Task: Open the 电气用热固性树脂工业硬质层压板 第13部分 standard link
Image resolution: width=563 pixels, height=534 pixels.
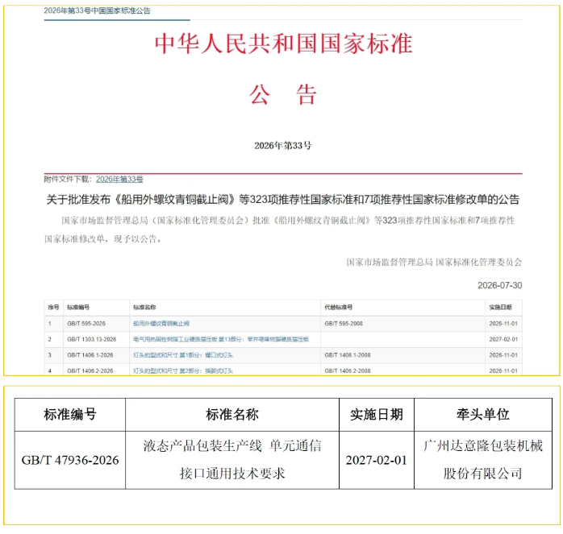Action: [x=221, y=339]
